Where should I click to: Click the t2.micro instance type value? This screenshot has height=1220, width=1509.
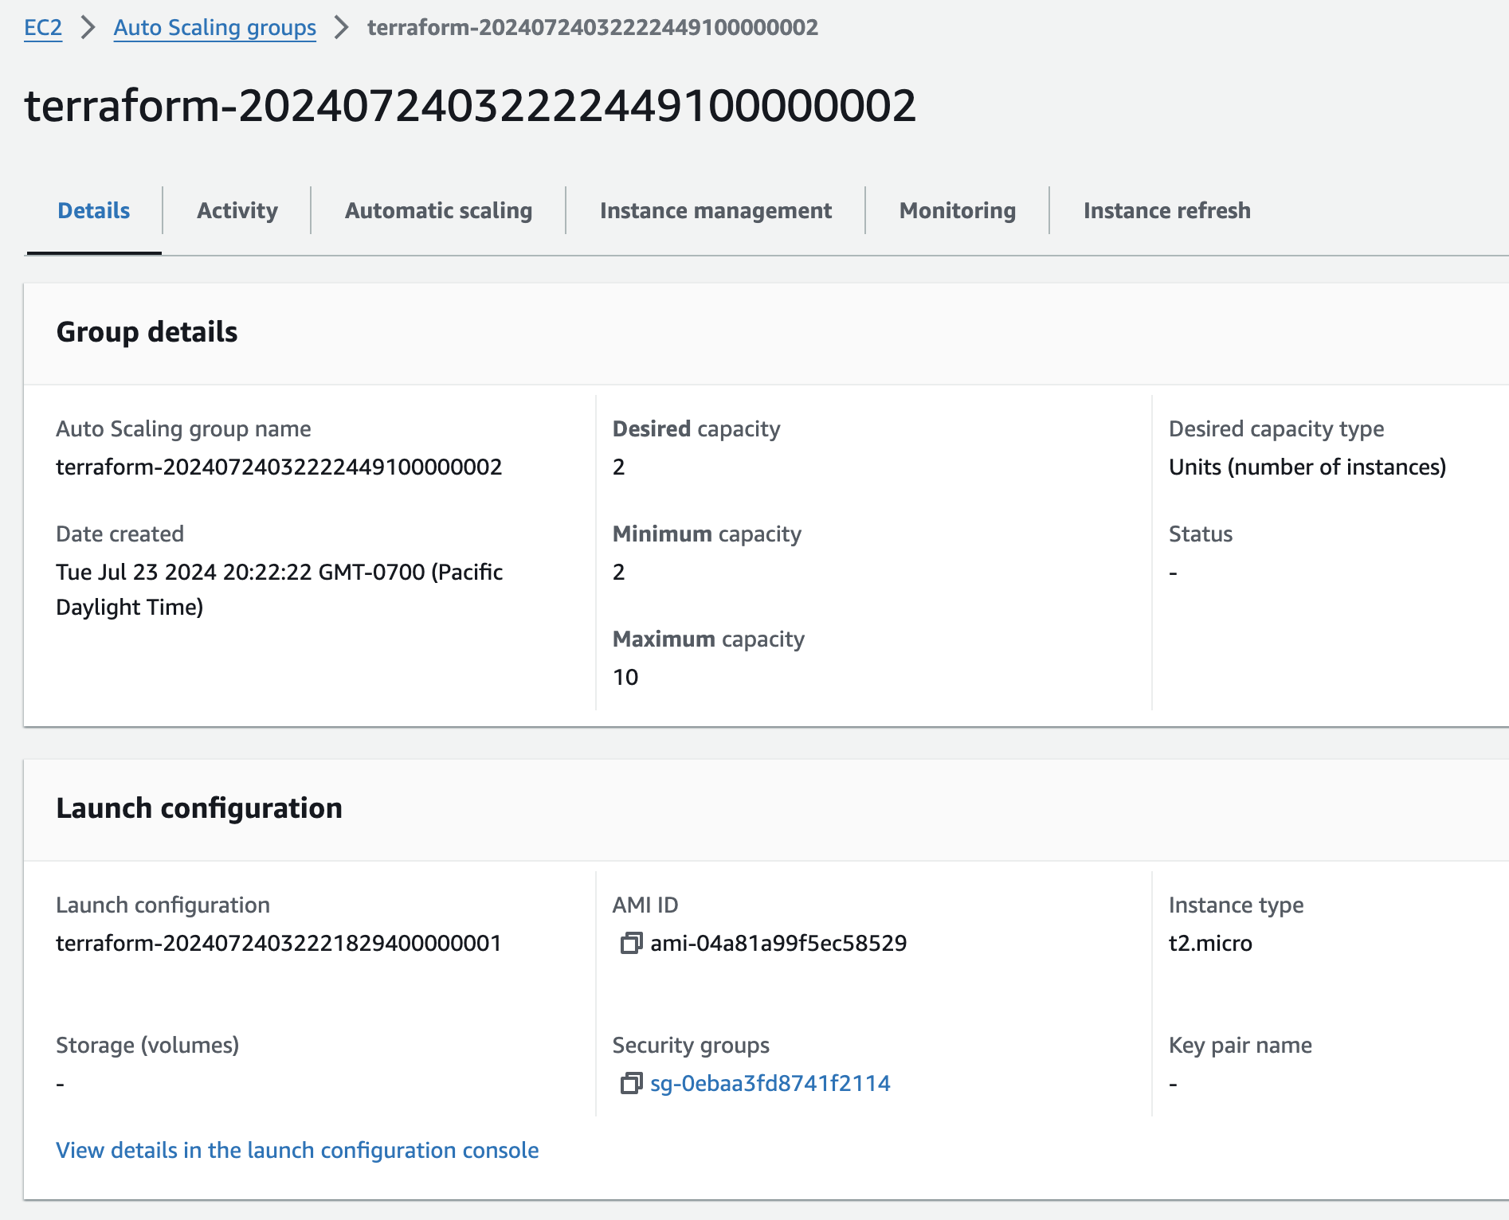click(1210, 944)
